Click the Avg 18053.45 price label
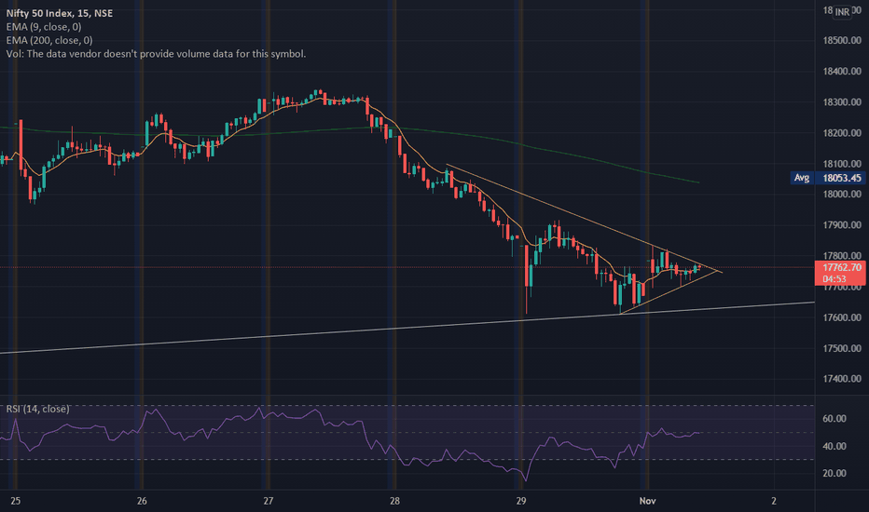 [828, 178]
